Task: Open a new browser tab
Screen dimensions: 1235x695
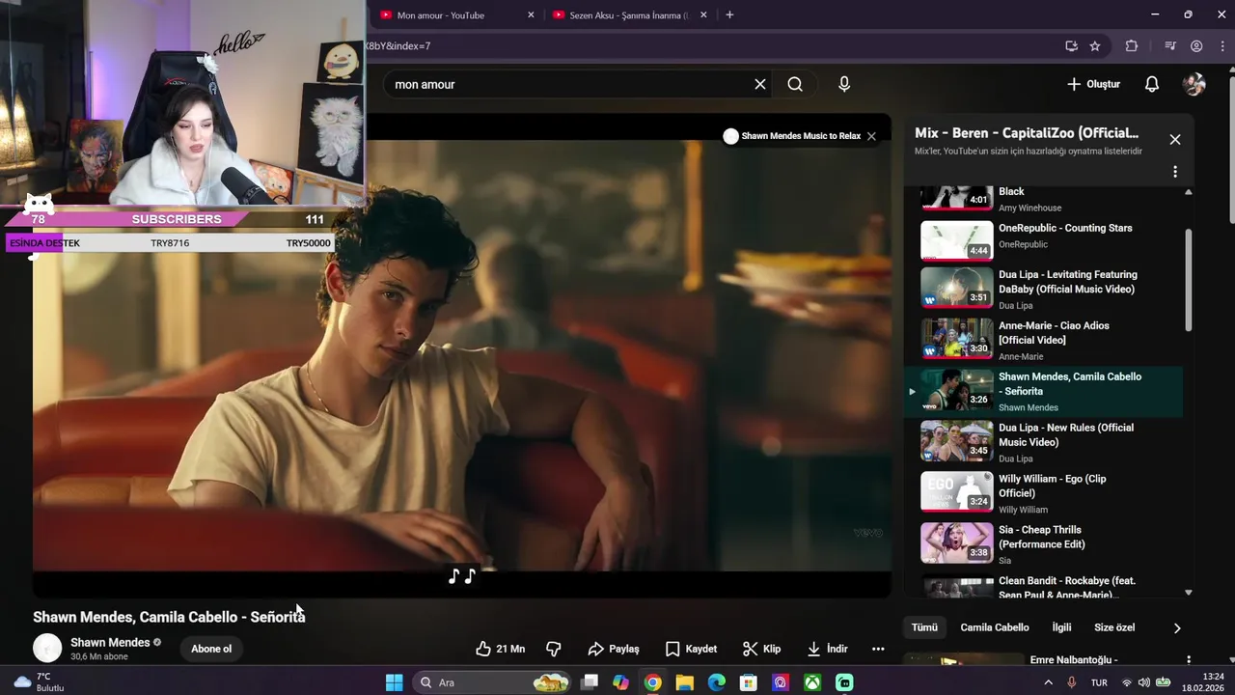Action: click(x=729, y=14)
